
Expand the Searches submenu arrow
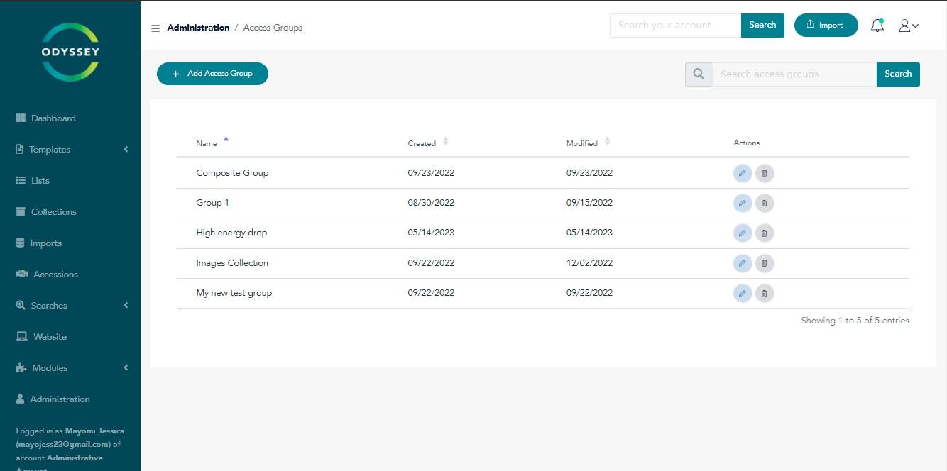point(126,306)
